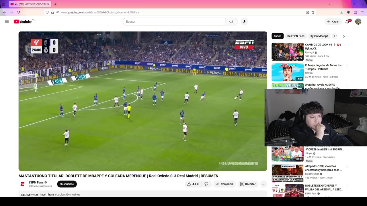Open the xBuyer channel name

[x=309, y=153]
